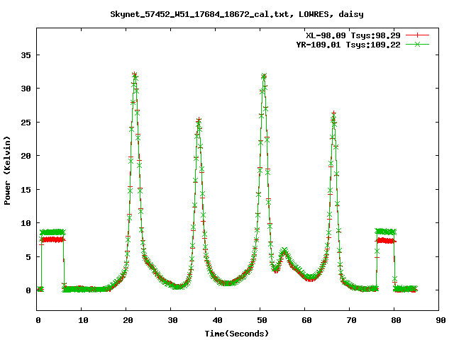
Task: Click the y-axis tick label 20
Action: coord(26,156)
